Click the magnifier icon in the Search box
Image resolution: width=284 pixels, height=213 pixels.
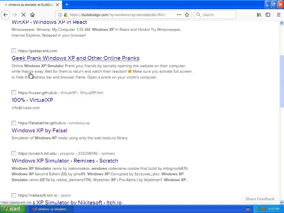[x=199, y=15]
